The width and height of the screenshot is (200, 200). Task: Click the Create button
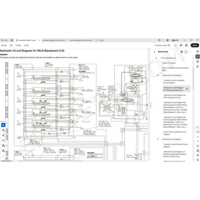(x=100, y=40)
